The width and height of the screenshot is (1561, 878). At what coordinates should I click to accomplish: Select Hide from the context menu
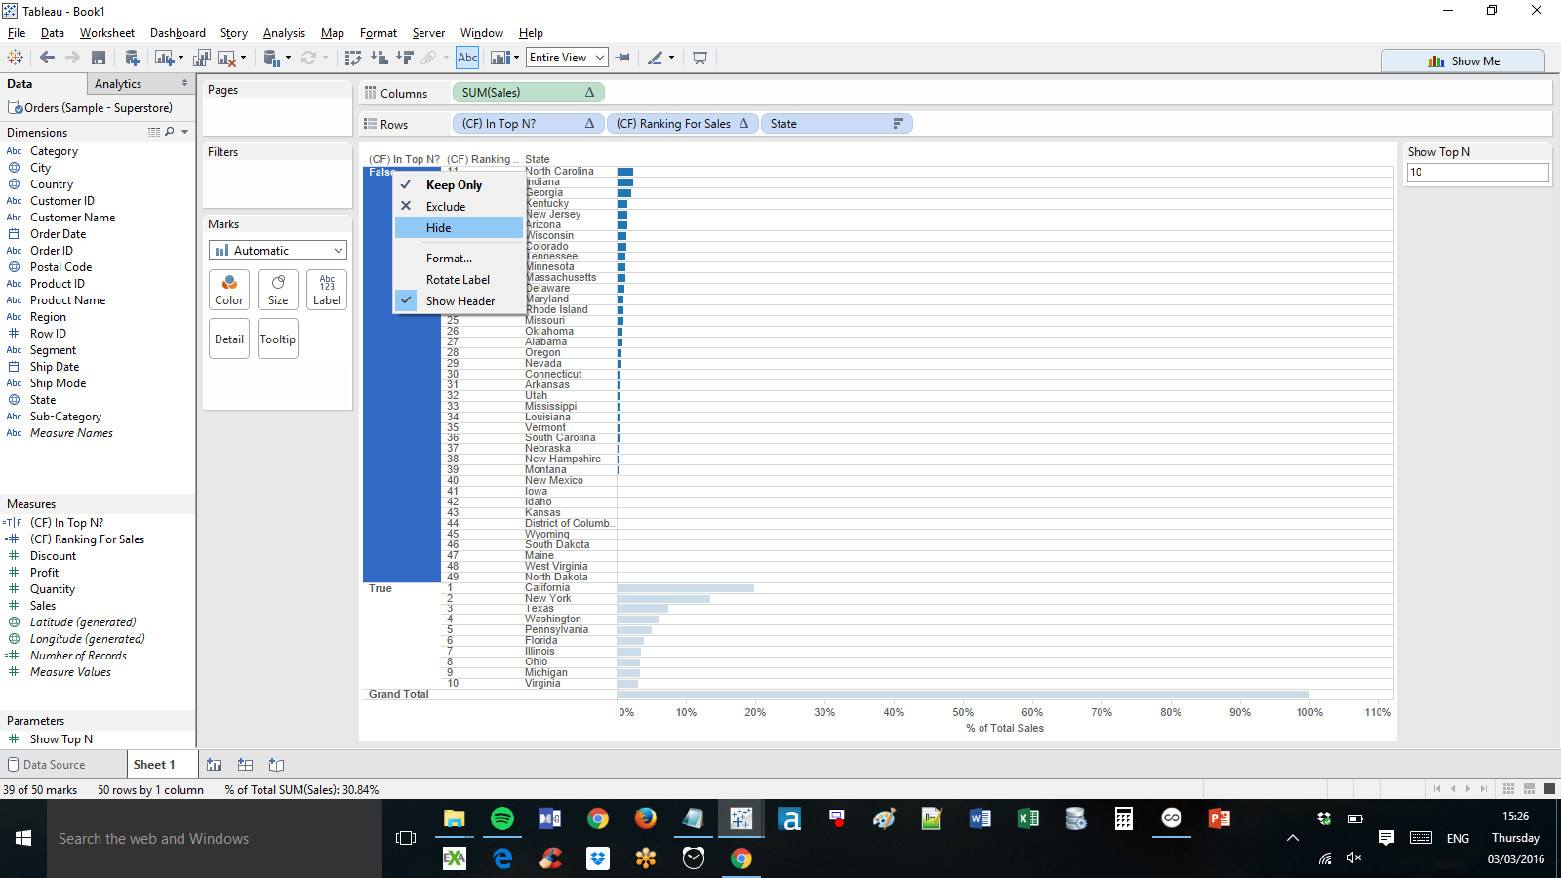point(439,228)
